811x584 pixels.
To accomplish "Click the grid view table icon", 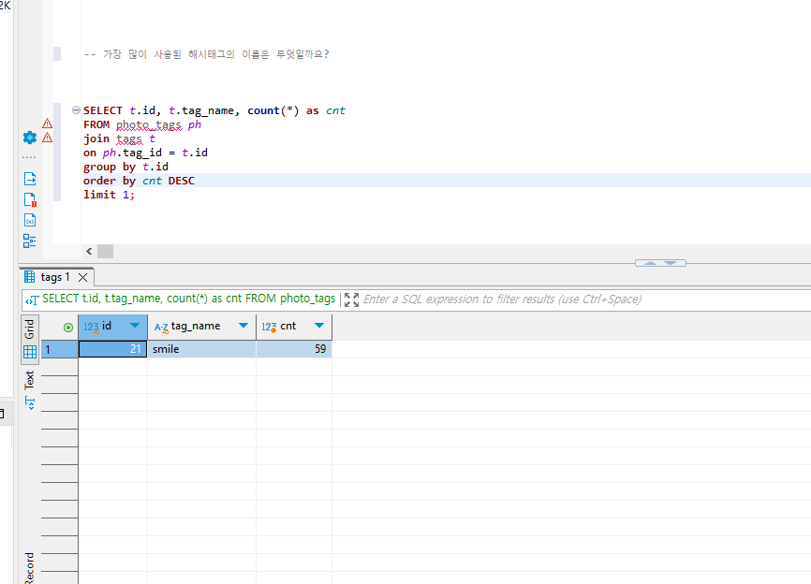I will tap(29, 352).
